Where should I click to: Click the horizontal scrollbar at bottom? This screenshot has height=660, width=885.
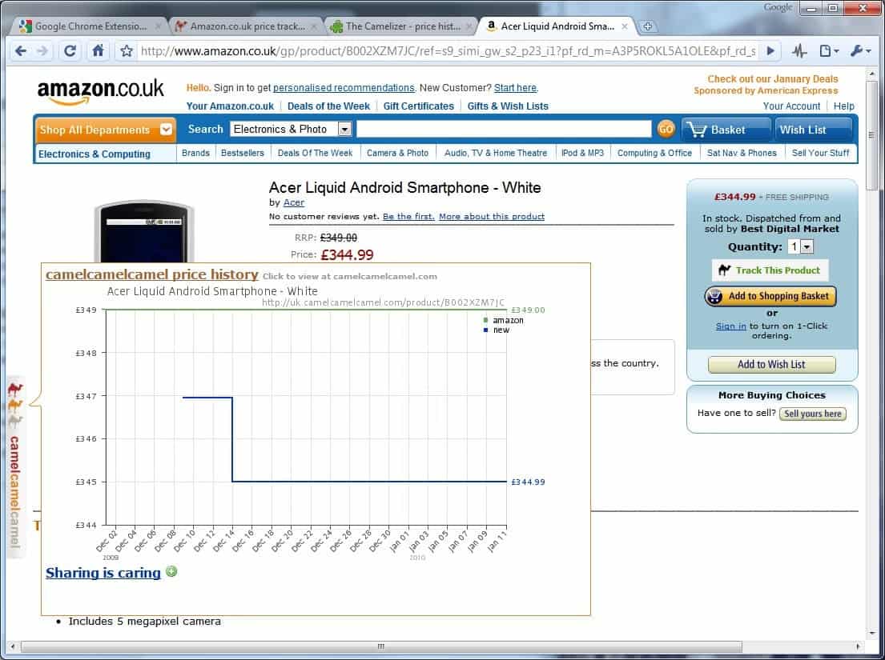point(380,646)
